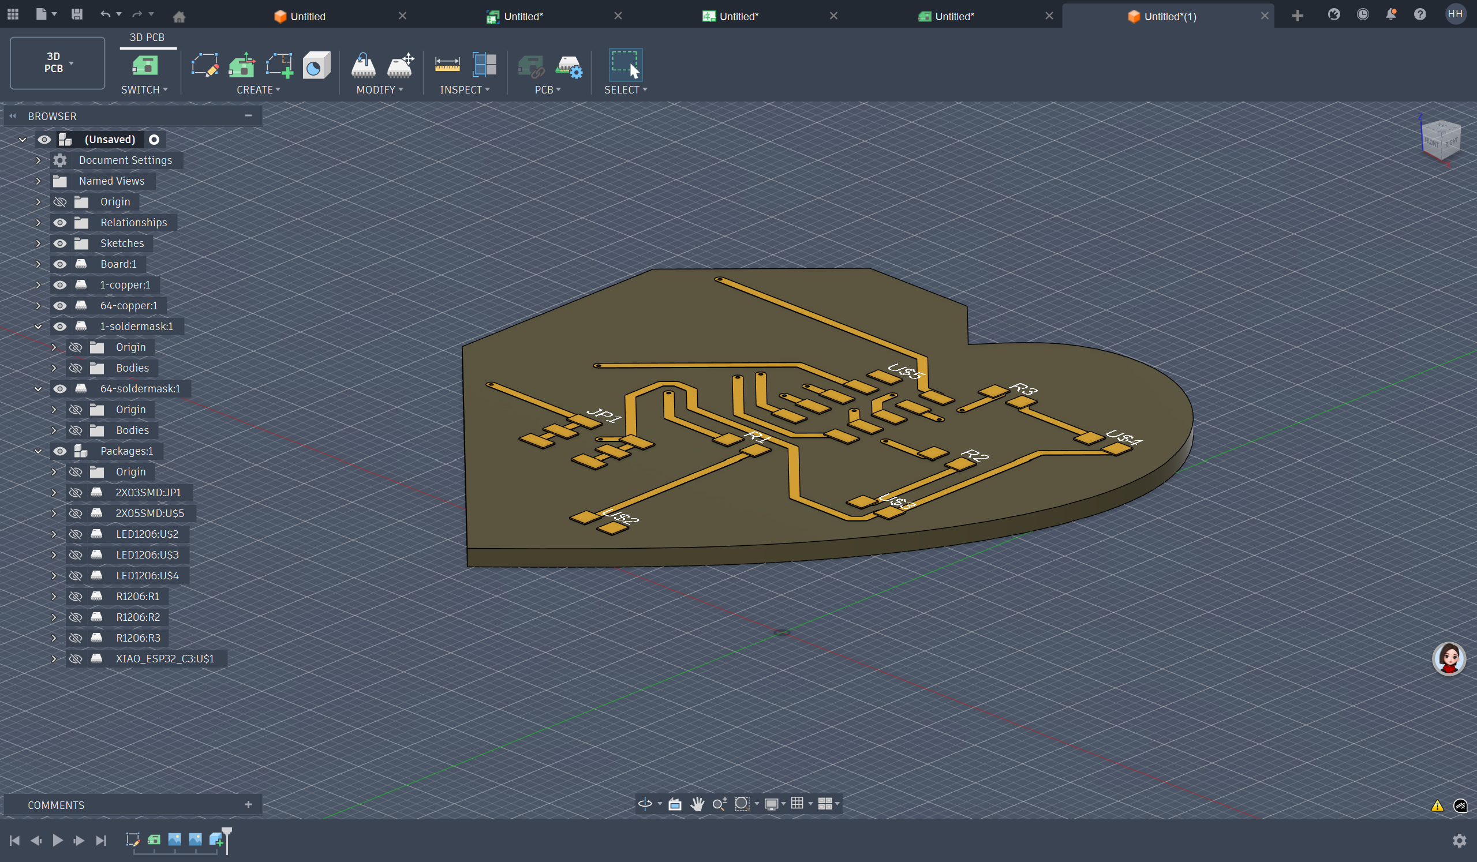Click the Push to 2D PCB icon
The height and width of the screenshot is (862, 1477).
click(x=531, y=66)
